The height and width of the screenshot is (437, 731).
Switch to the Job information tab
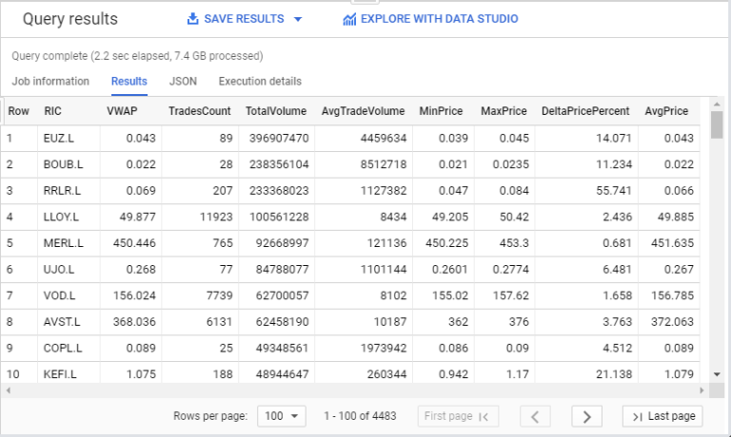50,82
